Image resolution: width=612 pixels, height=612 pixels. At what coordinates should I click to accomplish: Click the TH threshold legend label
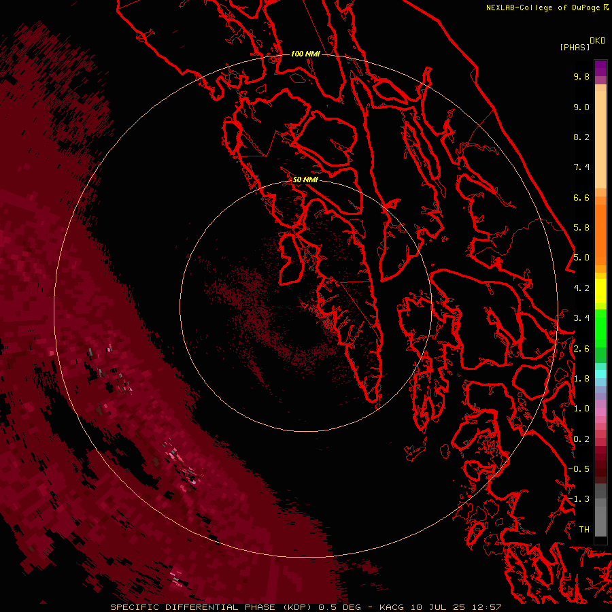[584, 530]
